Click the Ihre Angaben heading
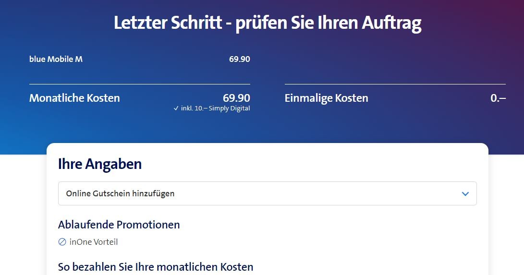524x275 pixels. tap(100, 164)
